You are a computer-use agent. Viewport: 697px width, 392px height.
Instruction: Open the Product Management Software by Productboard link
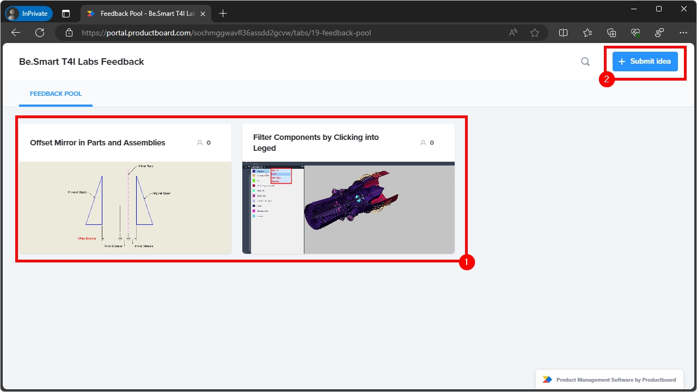(x=616, y=380)
